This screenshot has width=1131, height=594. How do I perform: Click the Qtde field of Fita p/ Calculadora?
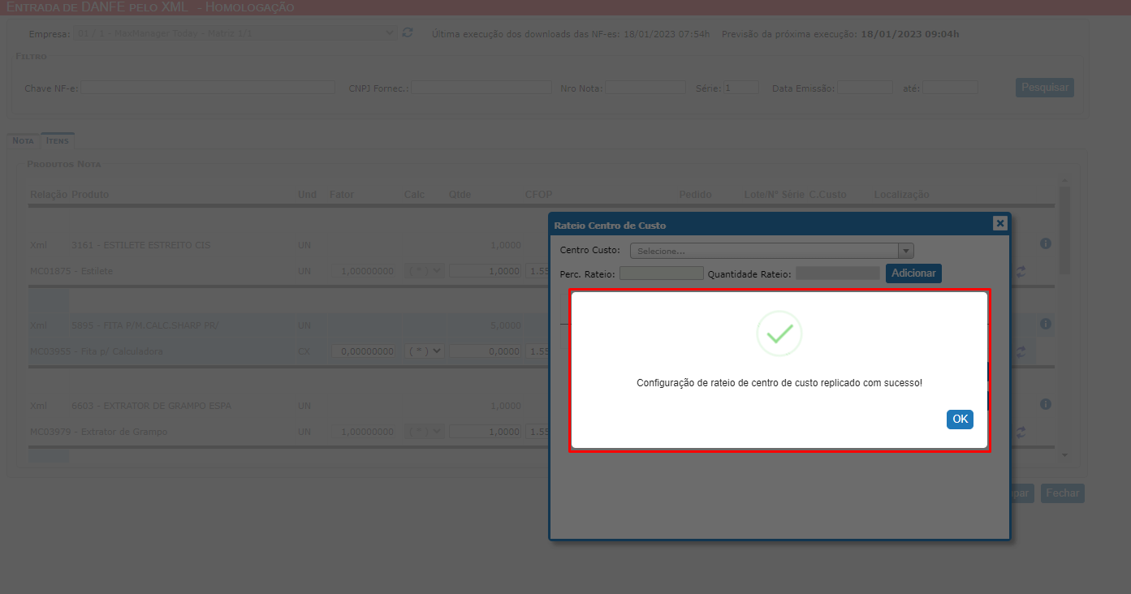pyautogui.click(x=486, y=351)
